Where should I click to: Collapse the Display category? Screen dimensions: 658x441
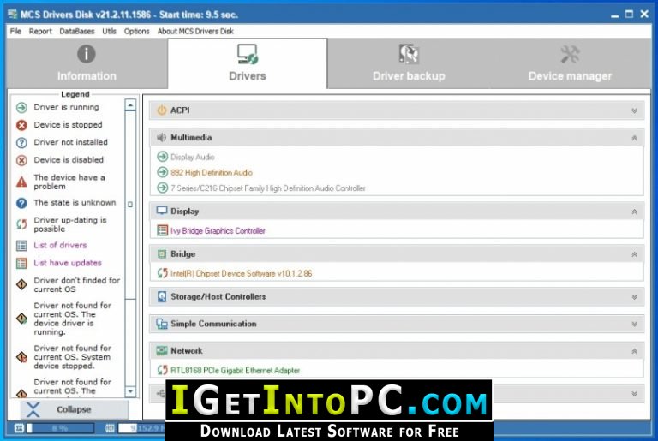[x=635, y=212]
